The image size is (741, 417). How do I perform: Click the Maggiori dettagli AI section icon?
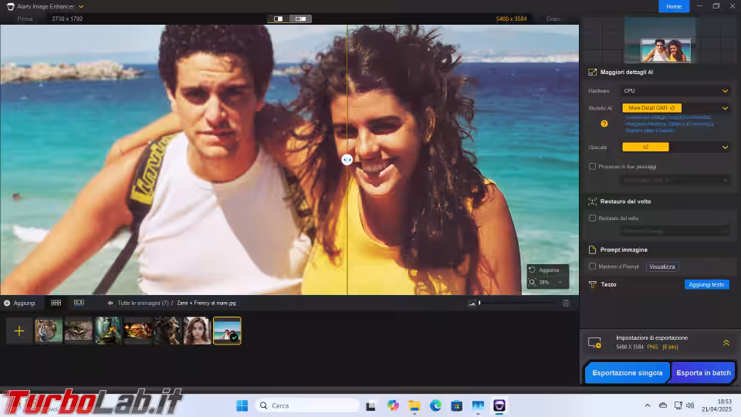pyautogui.click(x=592, y=73)
